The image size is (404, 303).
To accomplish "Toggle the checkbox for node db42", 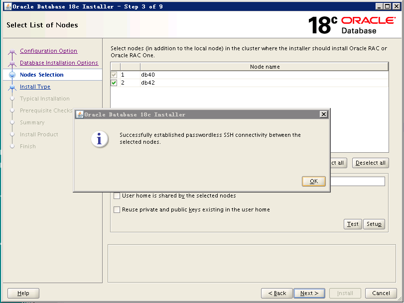I will pos(114,83).
